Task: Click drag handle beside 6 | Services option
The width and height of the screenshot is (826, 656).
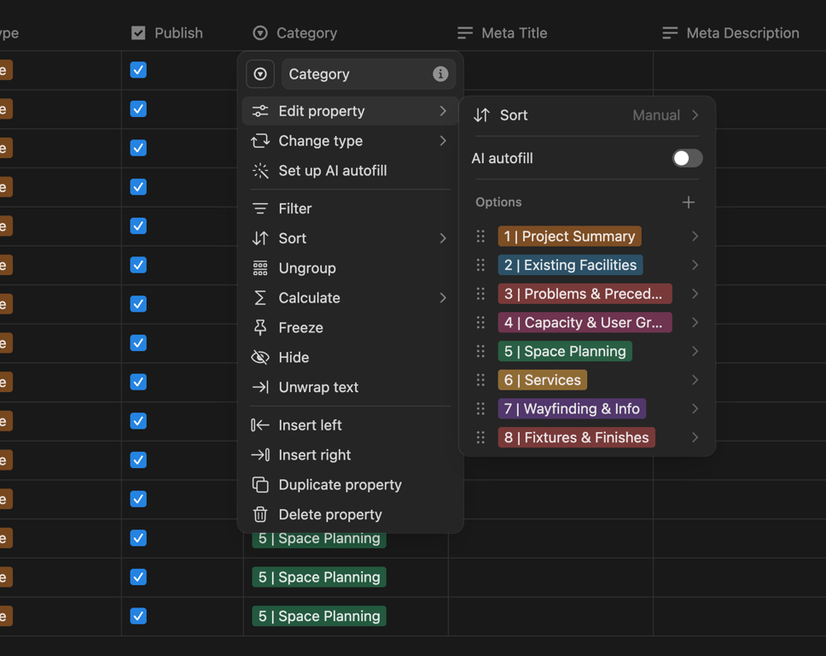Action: (480, 380)
